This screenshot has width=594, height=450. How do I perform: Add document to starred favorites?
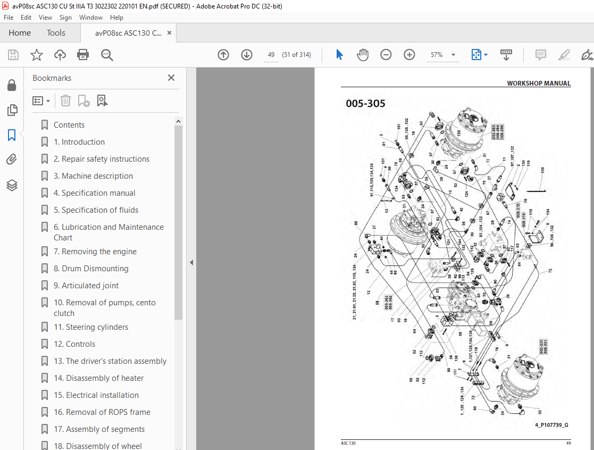(x=37, y=55)
